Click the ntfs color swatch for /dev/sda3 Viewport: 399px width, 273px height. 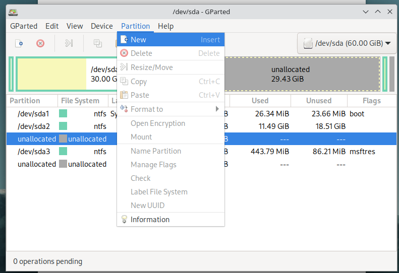(63, 151)
